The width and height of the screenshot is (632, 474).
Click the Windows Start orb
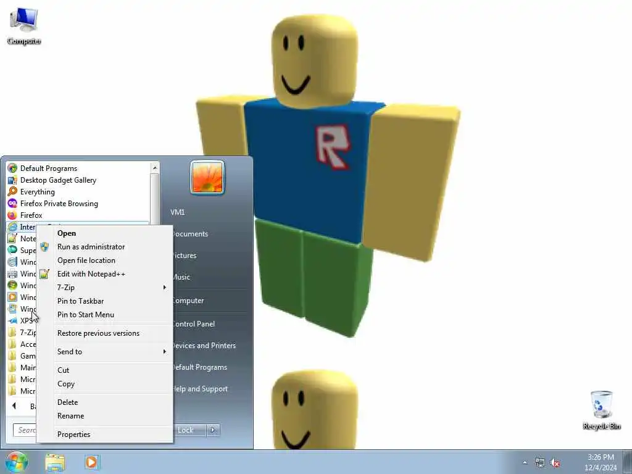click(16, 462)
